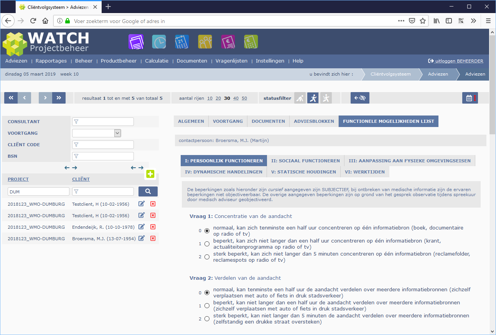Click Firefox reload page button
This screenshot has height=335, width=496.
(33, 21)
